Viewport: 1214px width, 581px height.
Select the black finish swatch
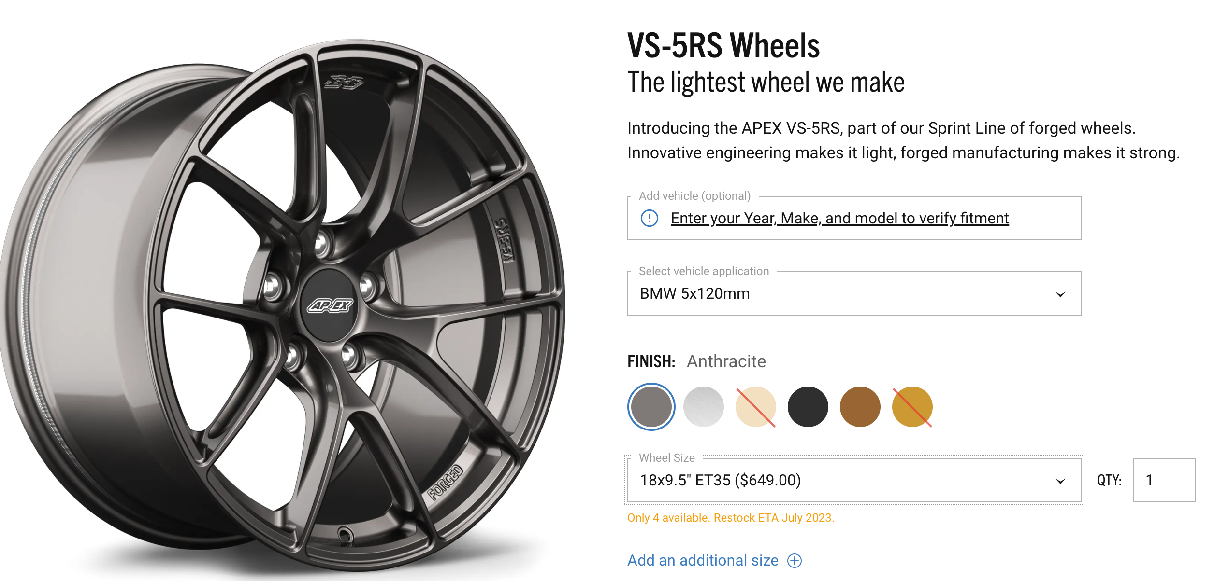point(808,407)
